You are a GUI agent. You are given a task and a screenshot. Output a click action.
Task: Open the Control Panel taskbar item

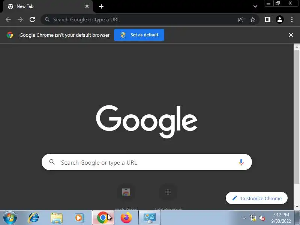(149, 218)
